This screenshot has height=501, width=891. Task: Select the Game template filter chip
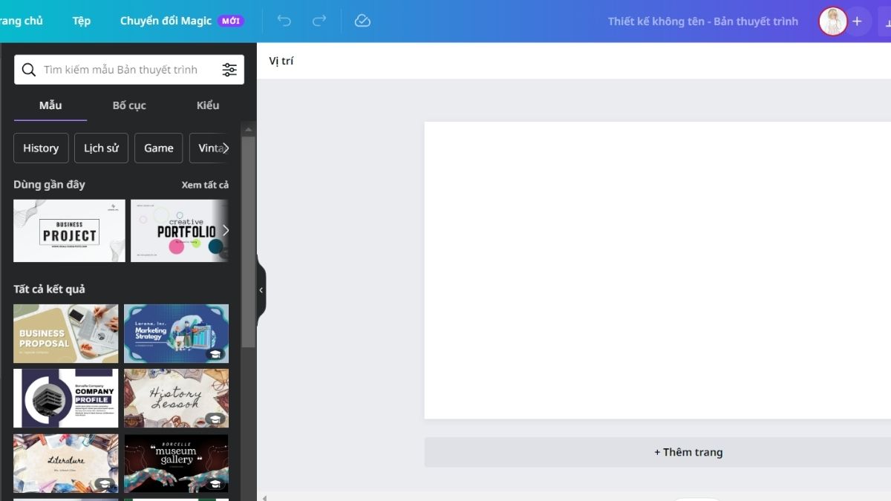click(x=158, y=148)
